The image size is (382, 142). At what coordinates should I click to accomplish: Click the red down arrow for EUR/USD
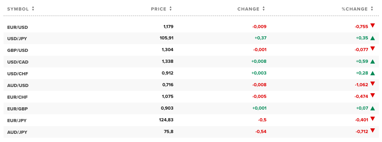372,25
